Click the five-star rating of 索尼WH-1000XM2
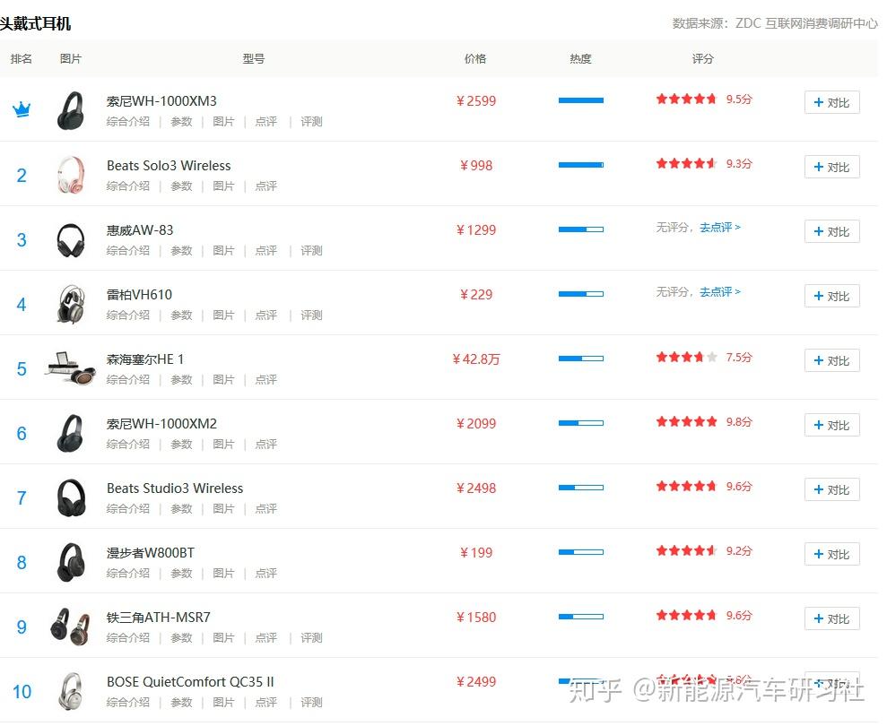The height and width of the screenshot is (726, 887). pos(686,421)
